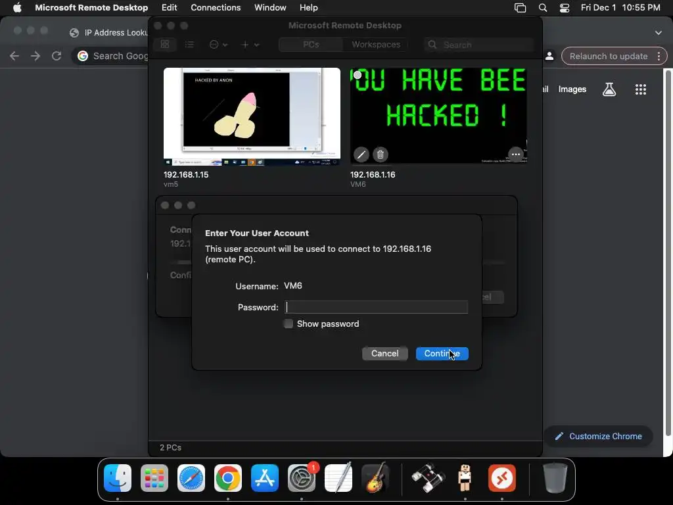Open the Window menu
The width and height of the screenshot is (673, 505).
(270, 7)
